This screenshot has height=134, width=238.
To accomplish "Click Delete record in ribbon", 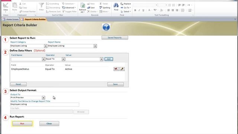I will tap(93, 12).
